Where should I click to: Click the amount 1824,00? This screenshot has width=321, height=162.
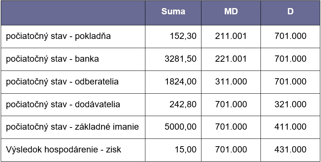click(x=180, y=82)
